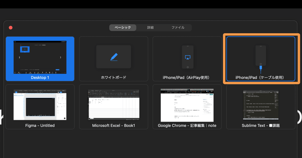Pick the Google Chrome window thumbnail
This screenshot has height=158, width=302.
(187, 105)
